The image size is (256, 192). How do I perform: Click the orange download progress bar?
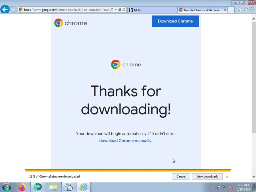point(128,170)
